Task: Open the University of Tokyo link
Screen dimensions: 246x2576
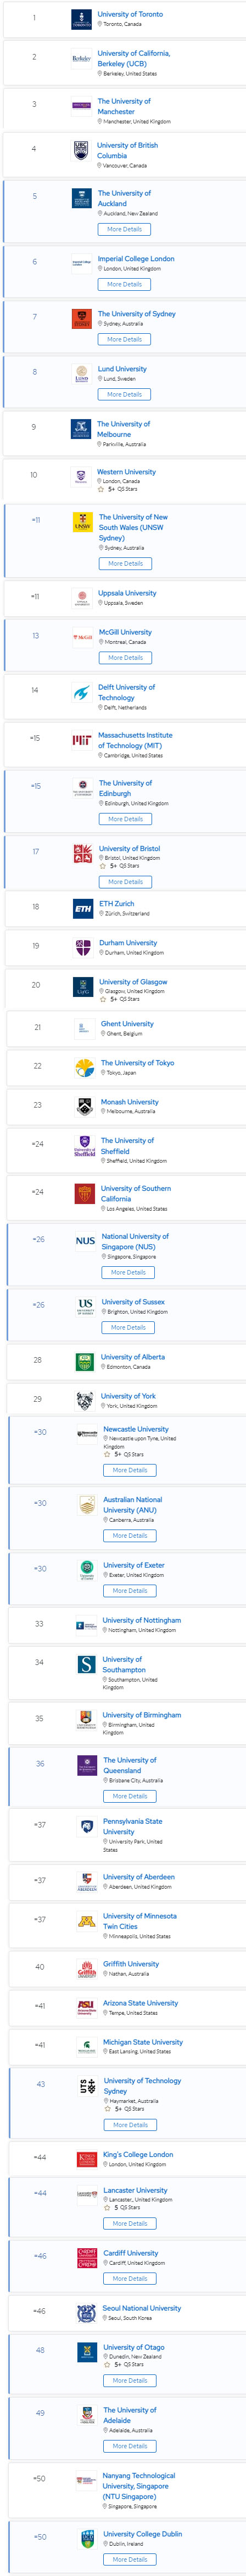Action: tap(137, 1063)
